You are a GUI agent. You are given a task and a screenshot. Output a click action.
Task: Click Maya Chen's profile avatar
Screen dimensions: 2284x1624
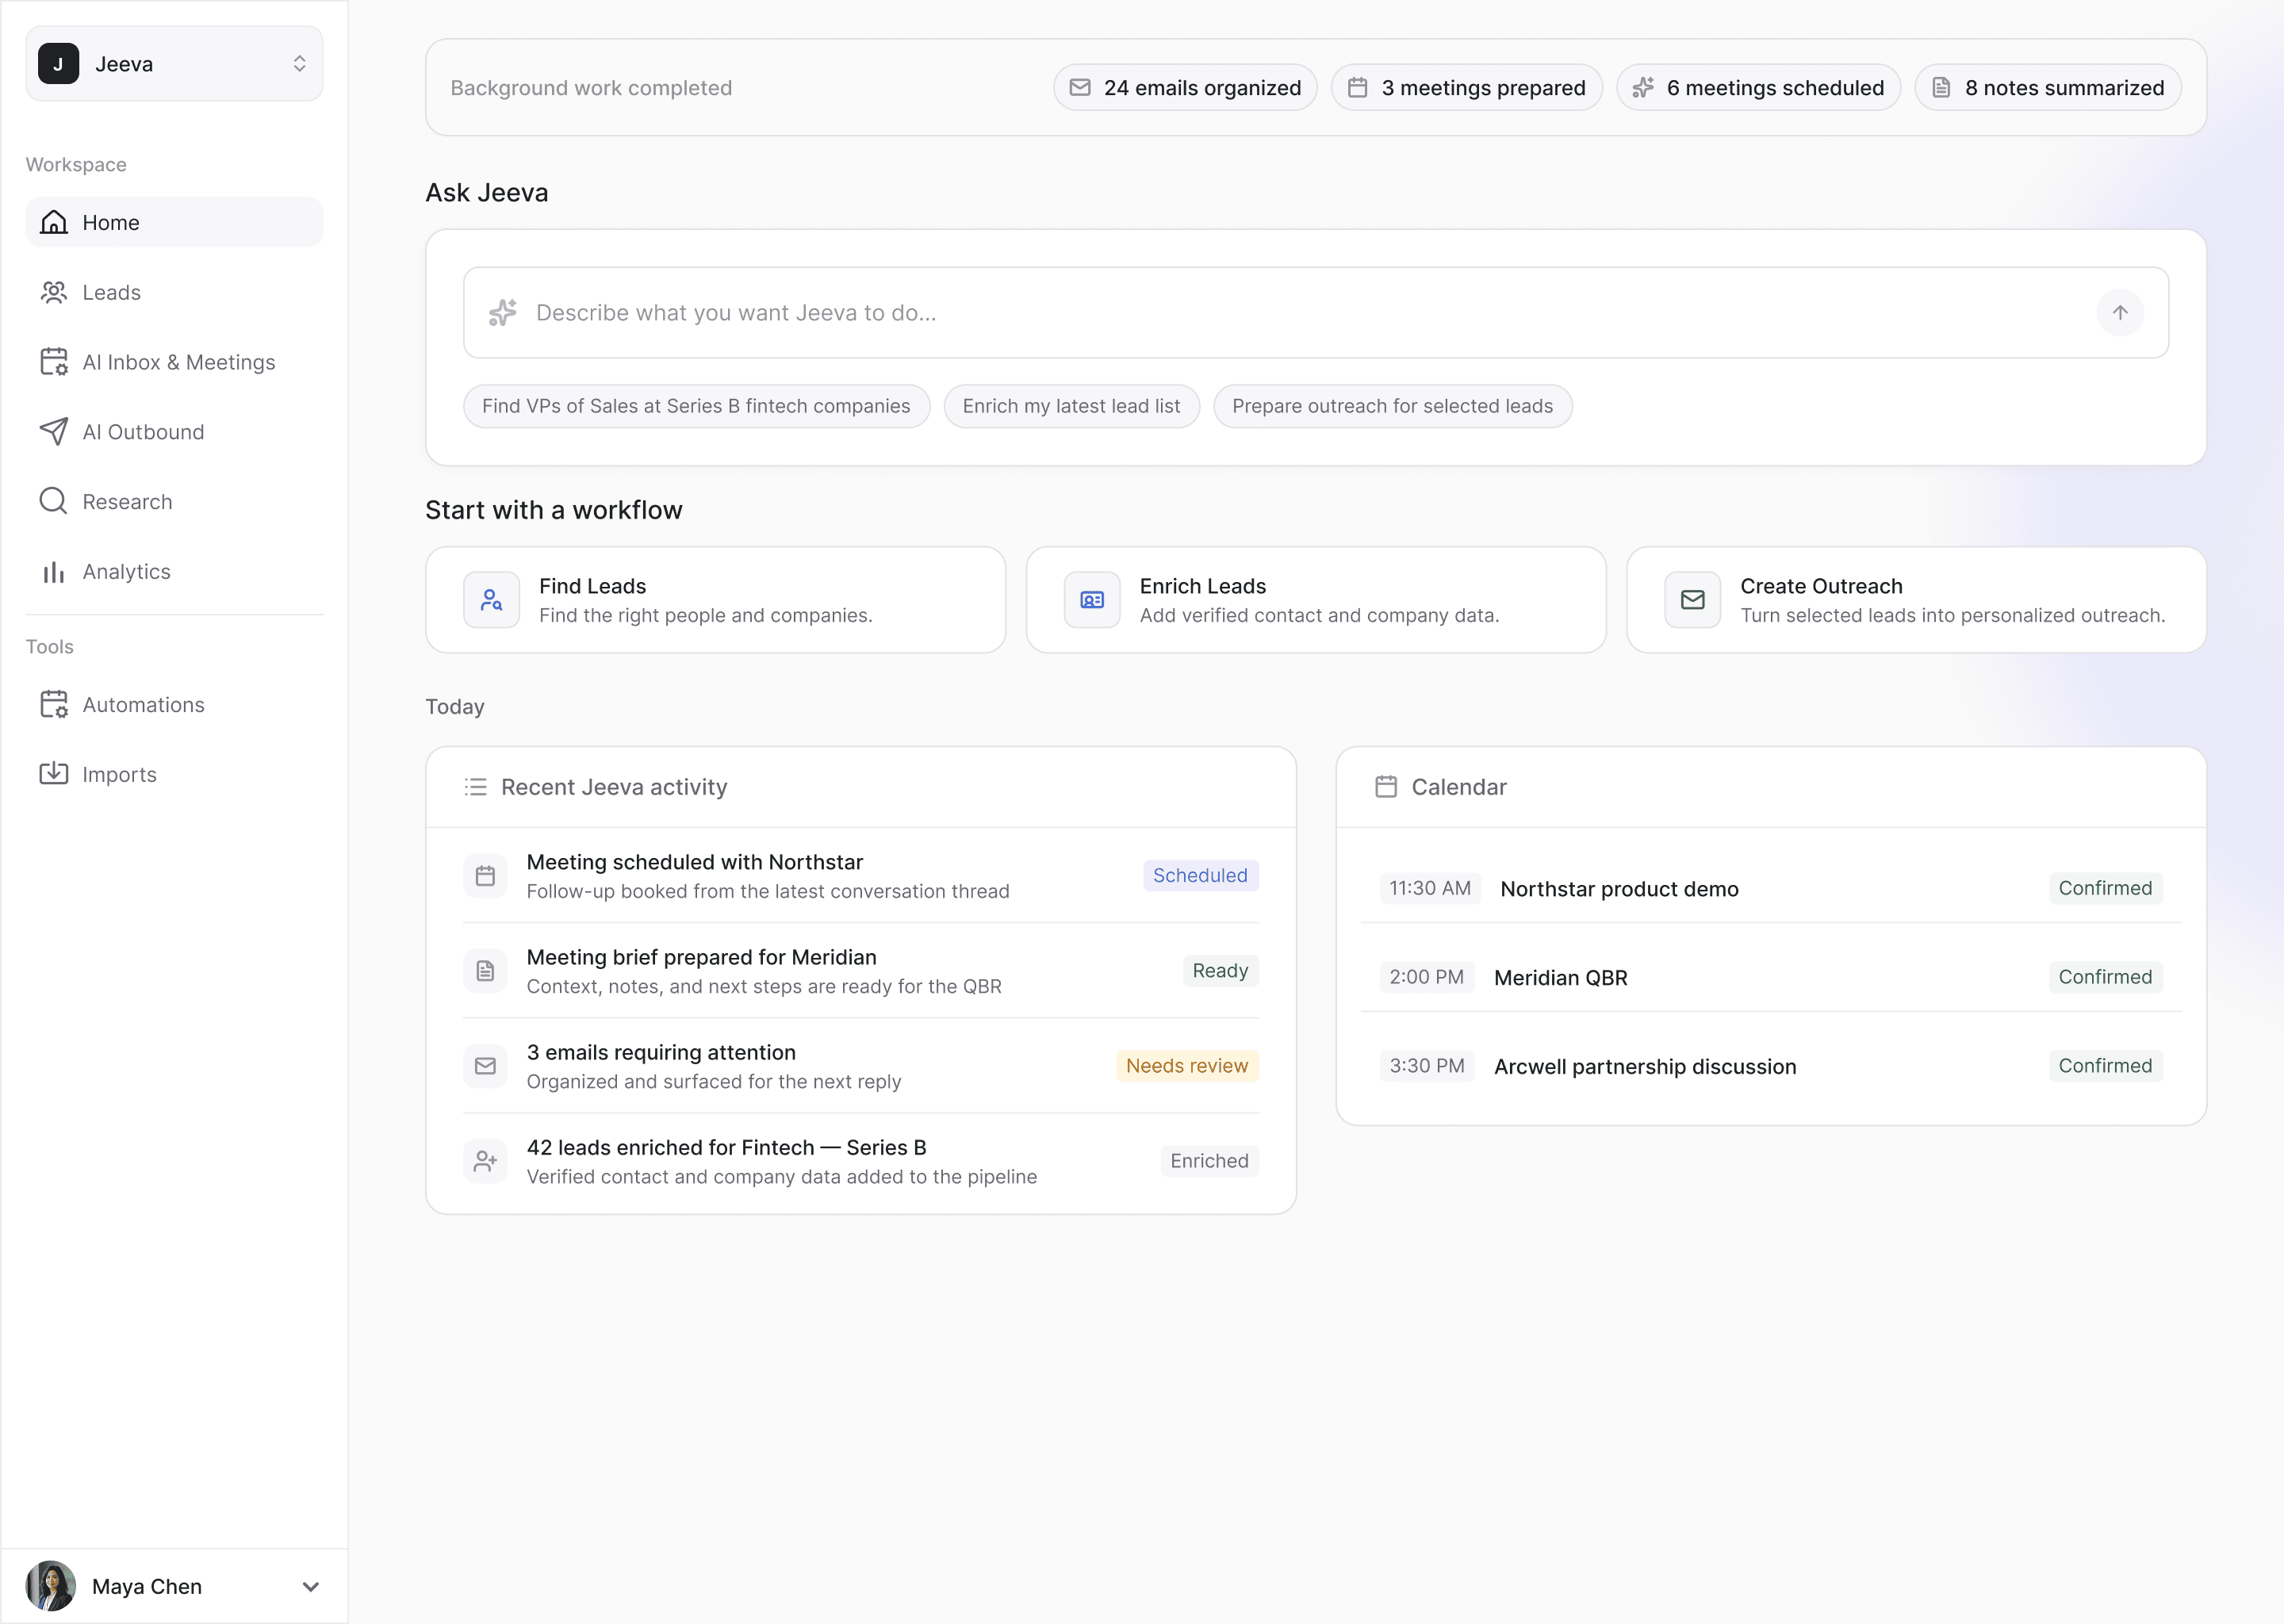(x=50, y=1586)
